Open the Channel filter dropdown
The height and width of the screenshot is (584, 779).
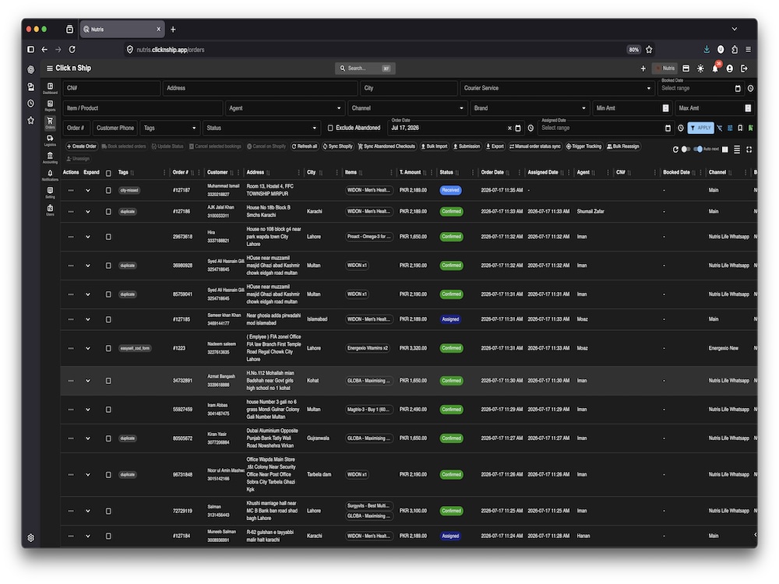coord(407,108)
